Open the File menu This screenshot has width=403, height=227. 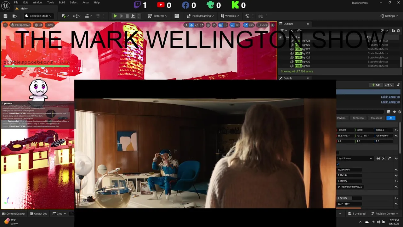tap(16, 3)
